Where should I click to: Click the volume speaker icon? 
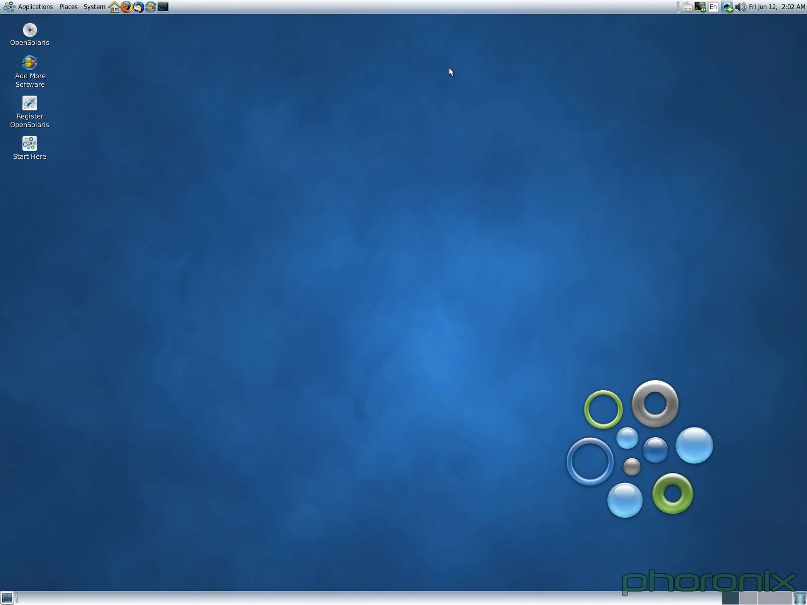pos(740,7)
